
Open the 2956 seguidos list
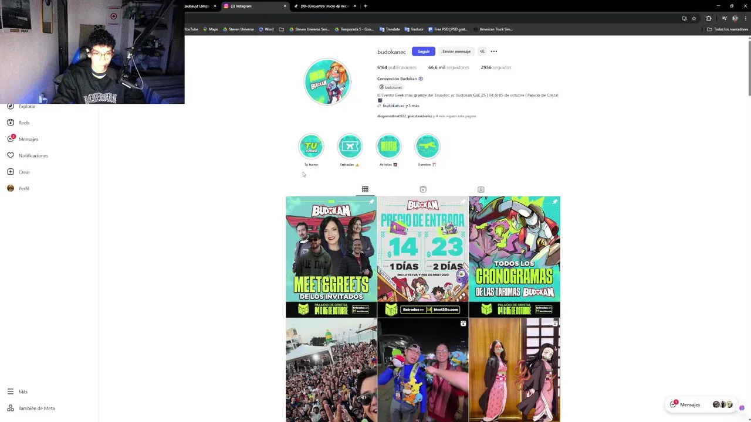(x=496, y=67)
